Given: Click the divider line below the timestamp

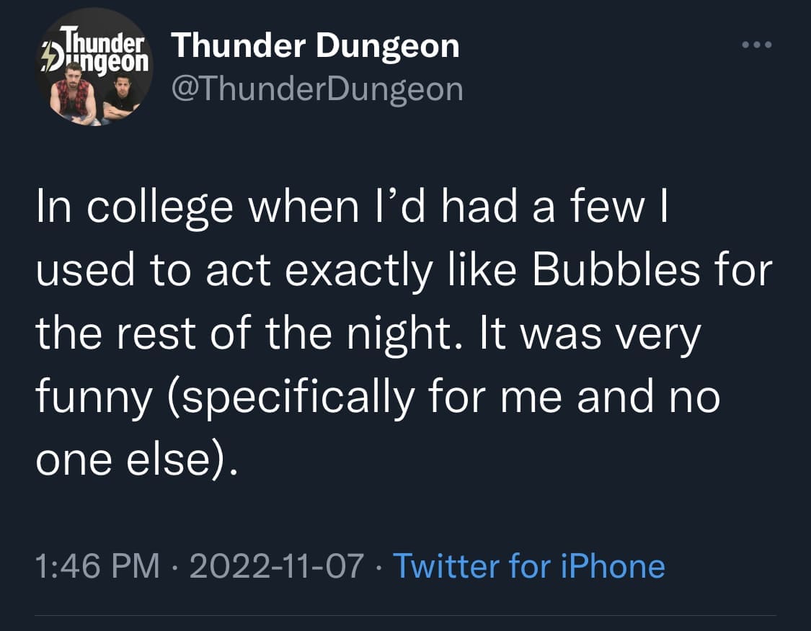Looking at the screenshot, I should (x=405, y=615).
